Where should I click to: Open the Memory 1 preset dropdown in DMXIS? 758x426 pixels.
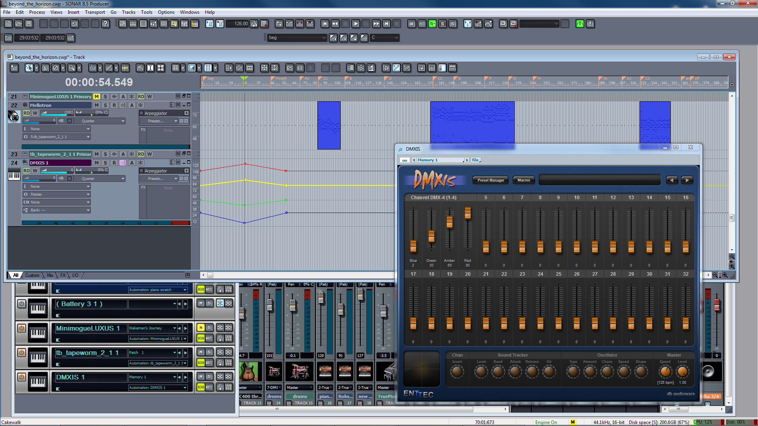pyautogui.click(x=441, y=160)
